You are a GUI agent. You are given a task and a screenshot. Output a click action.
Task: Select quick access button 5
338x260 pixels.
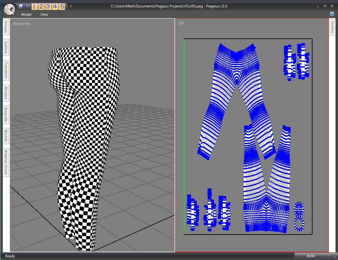(x=62, y=6)
